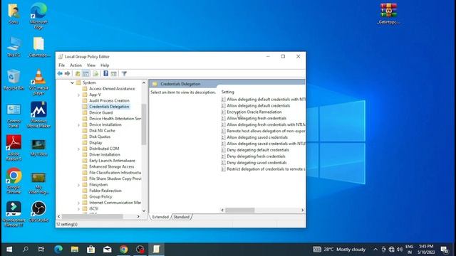Open taskbar Search magnifier
Image resolution: width=456 pixels, height=256 pixels.
click(x=26, y=250)
